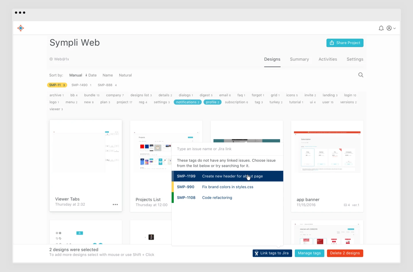The image size is (413, 272).
Task: Click the Sympli diamond logo
Action: pos(21,28)
